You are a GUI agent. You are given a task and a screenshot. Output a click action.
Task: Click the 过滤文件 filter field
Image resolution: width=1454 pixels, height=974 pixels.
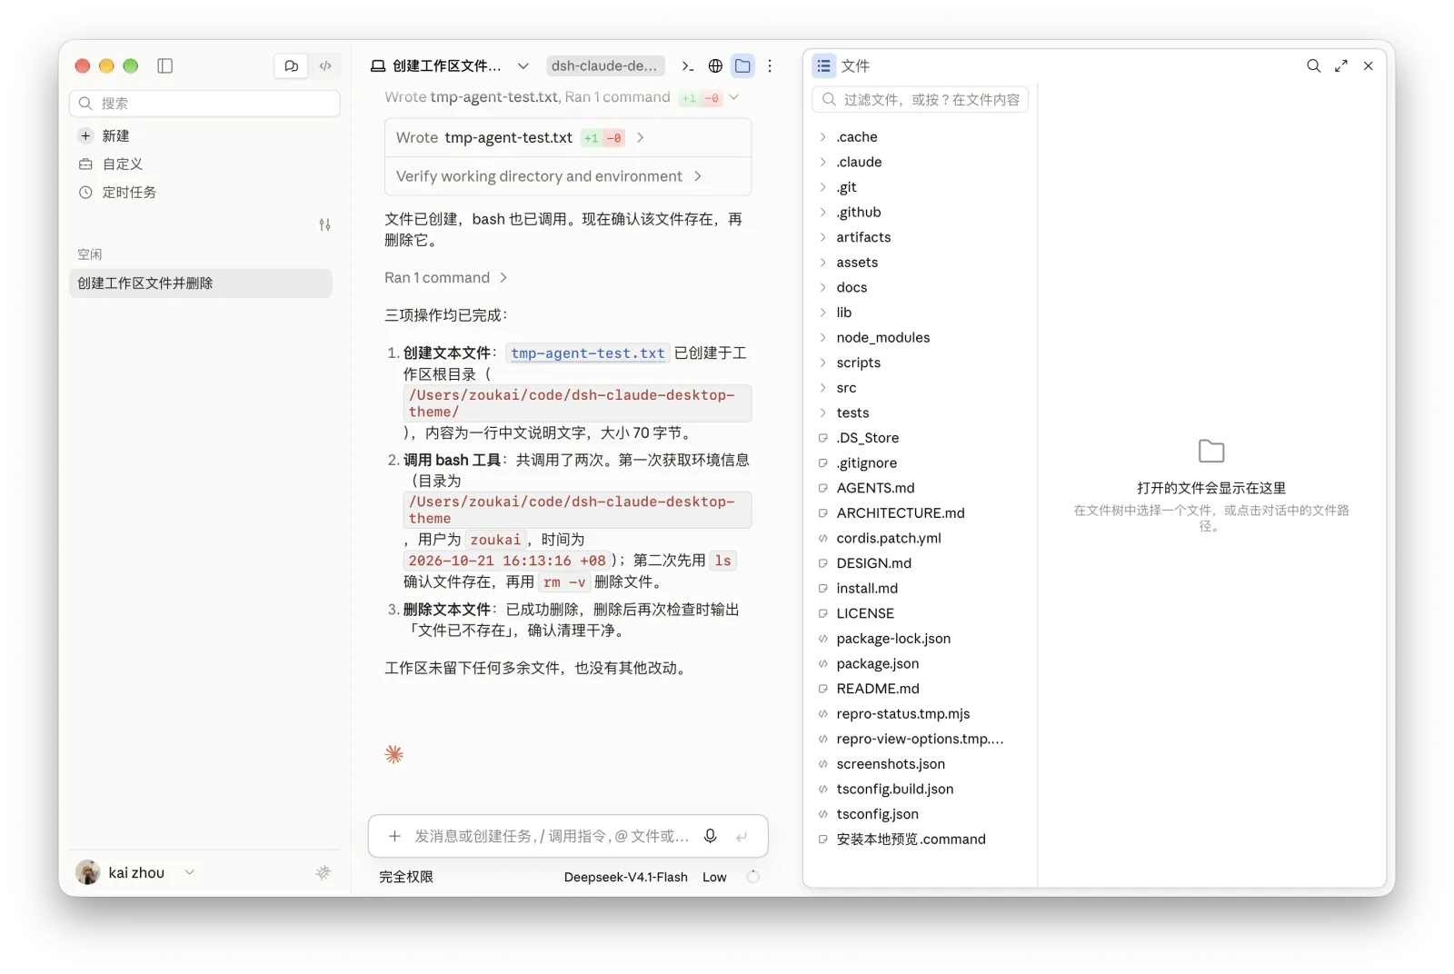921,99
